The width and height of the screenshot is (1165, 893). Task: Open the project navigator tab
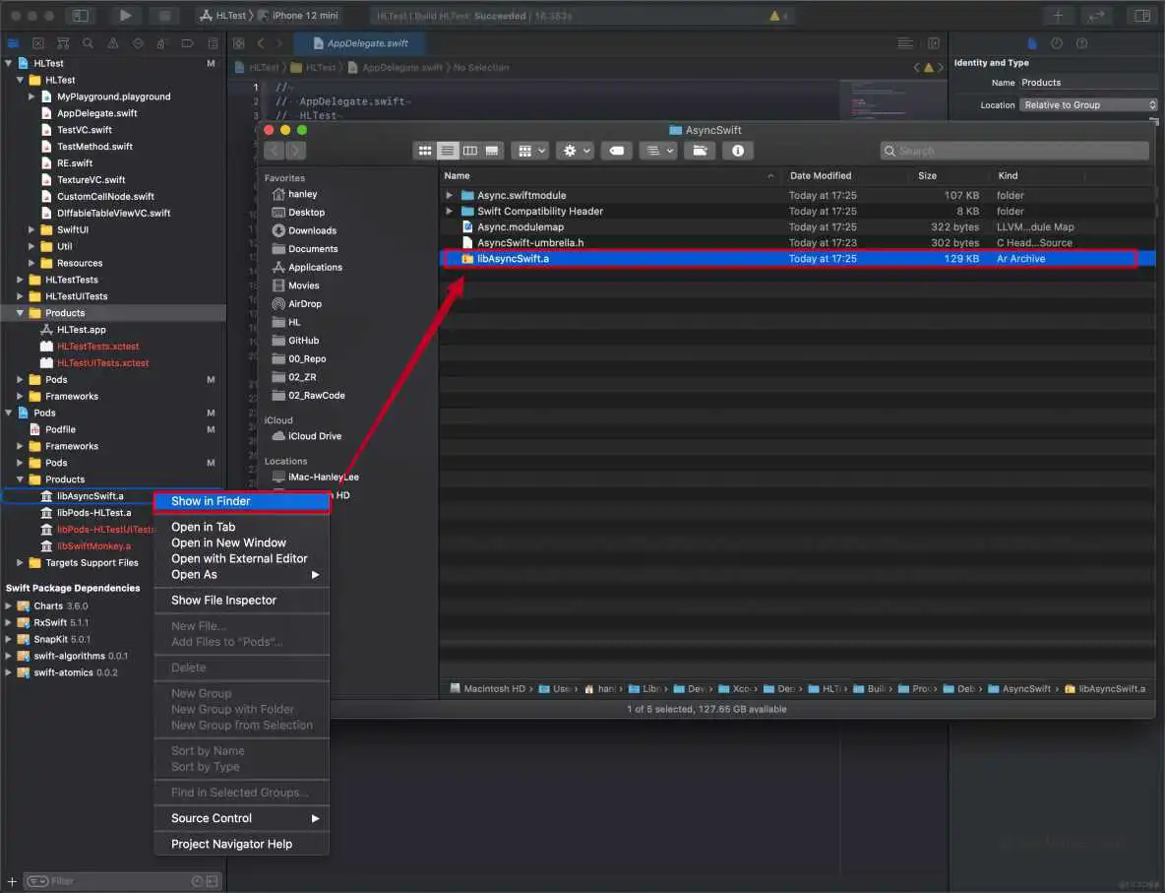pos(13,44)
